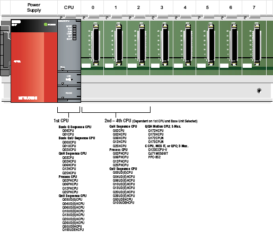The image size is (273, 232).
Task: Click the mounting screw hole on base
Action: pyautogui.click(x=259, y=91)
